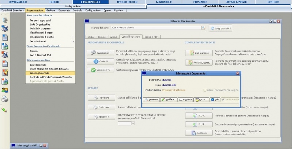Expand Classificazioni di Capitoli submenu
The image size is (292, 149).
point(73,37)
